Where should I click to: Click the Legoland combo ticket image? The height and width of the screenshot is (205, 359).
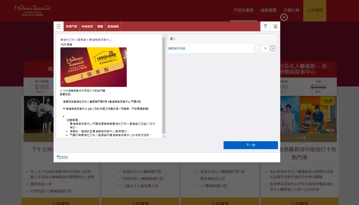pyautogui.click(x=93, y=67)
